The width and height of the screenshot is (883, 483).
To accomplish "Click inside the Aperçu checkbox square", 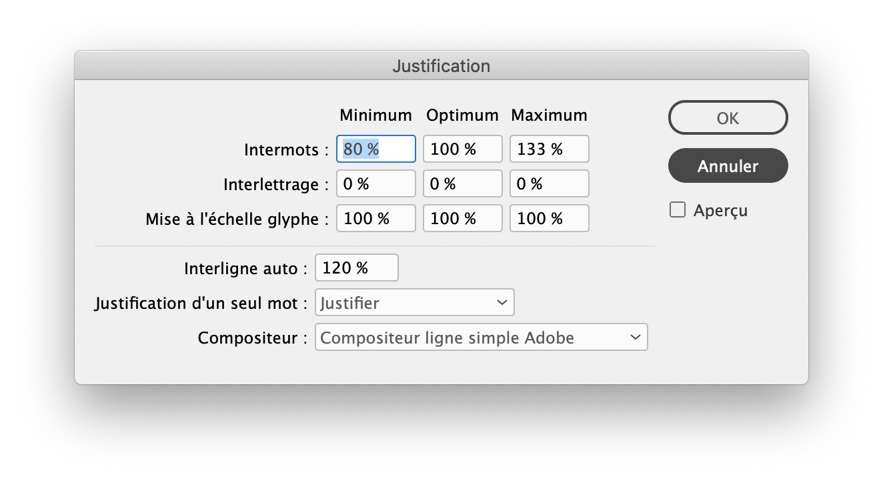I will pyautogui.click(x=678, y=209).
